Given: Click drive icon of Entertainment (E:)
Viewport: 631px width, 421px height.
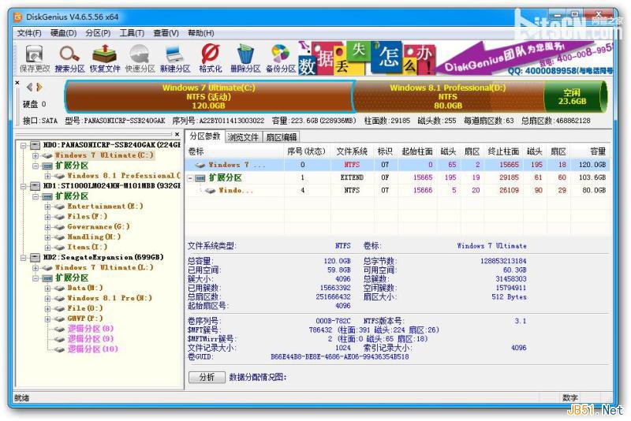Looking at the screenshot, I should click(x=60, y=207).
